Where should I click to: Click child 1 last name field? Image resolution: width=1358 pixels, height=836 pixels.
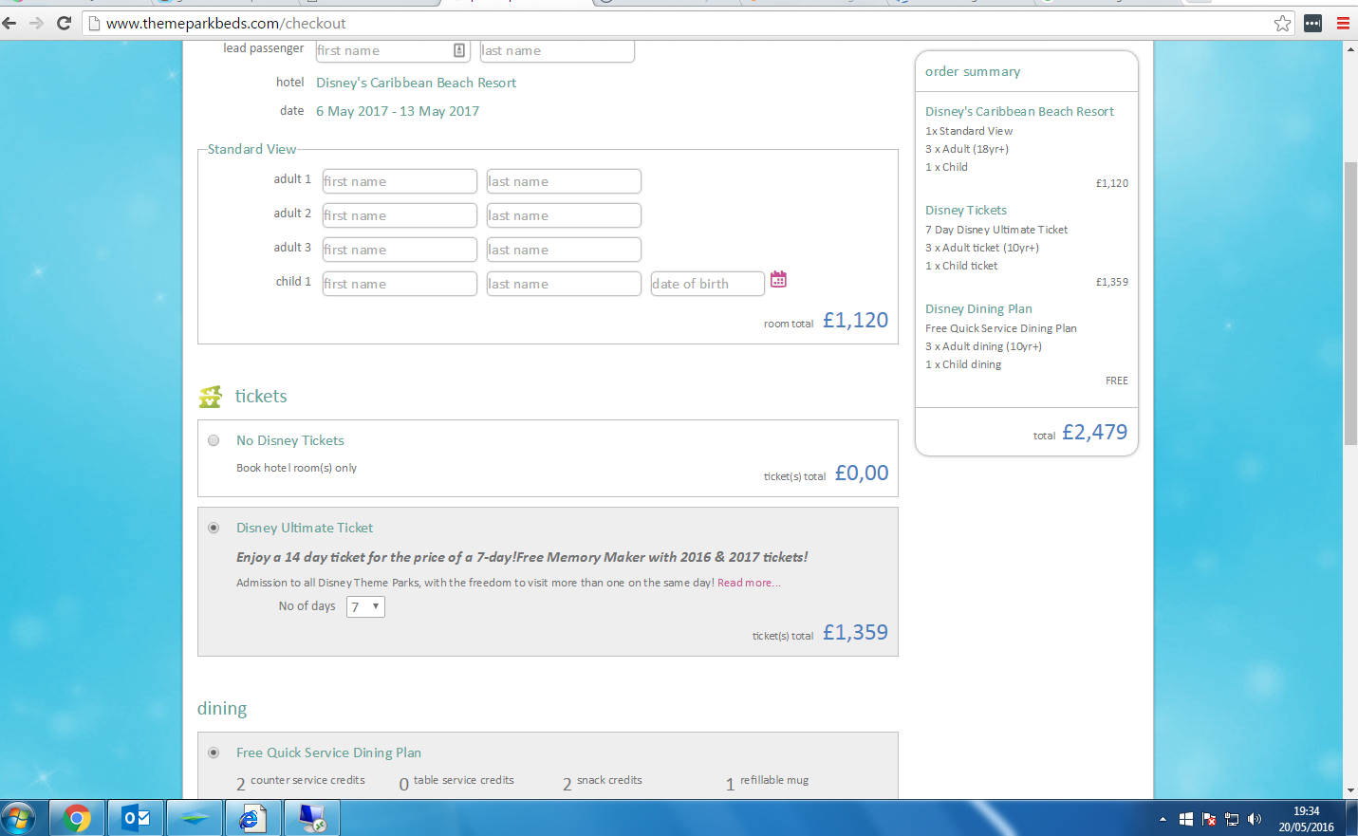point(564,284)
